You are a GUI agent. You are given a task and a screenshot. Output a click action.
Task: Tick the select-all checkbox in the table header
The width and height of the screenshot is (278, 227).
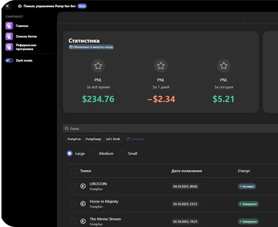[x=73, y=171]
